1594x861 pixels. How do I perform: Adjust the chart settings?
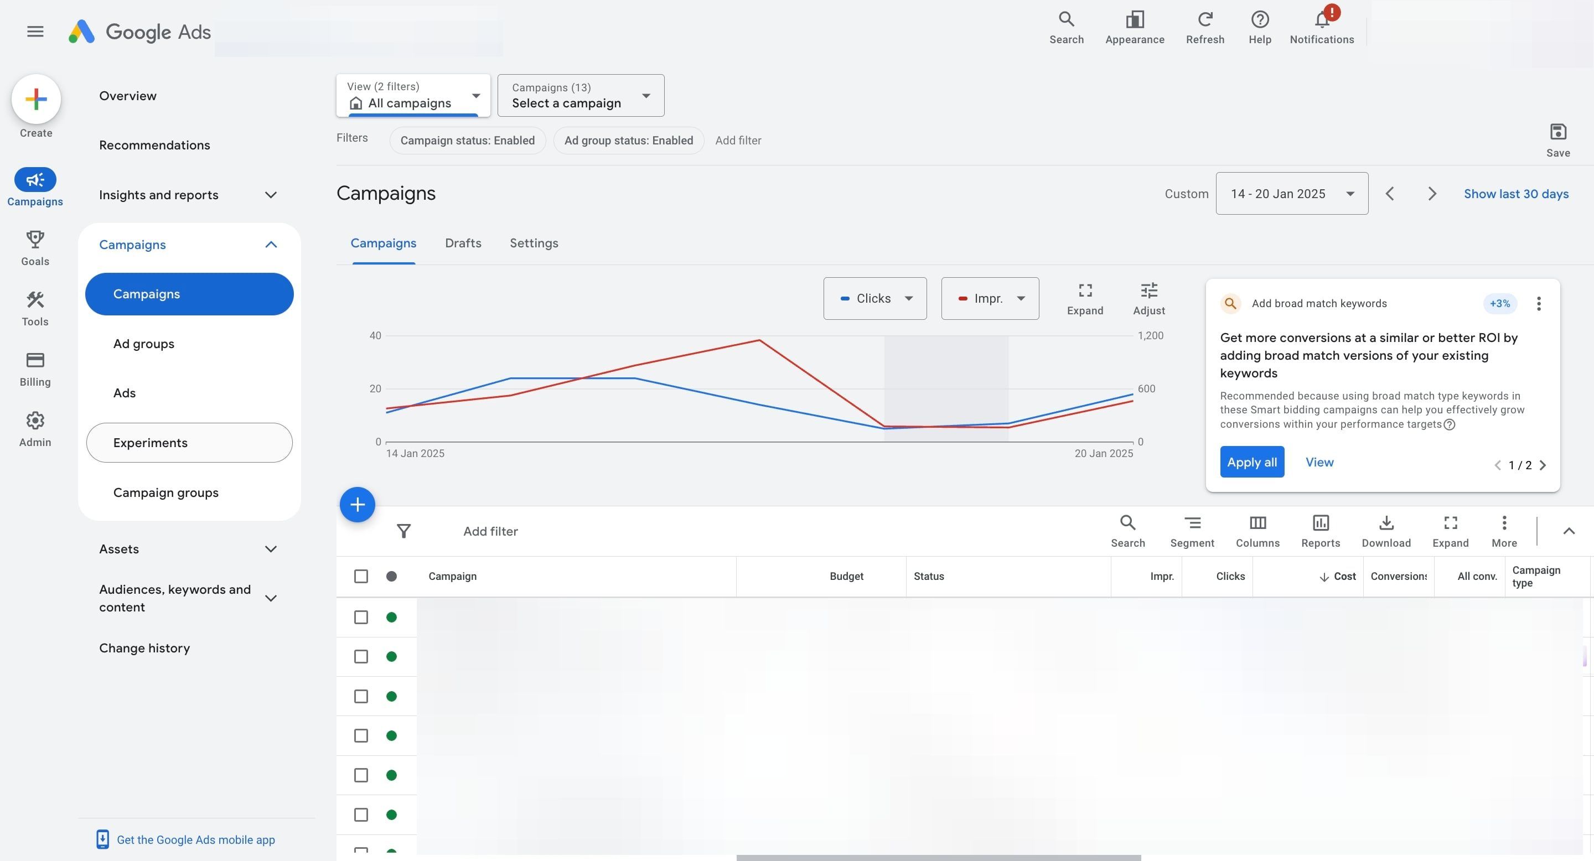(x=1148, y=299)
